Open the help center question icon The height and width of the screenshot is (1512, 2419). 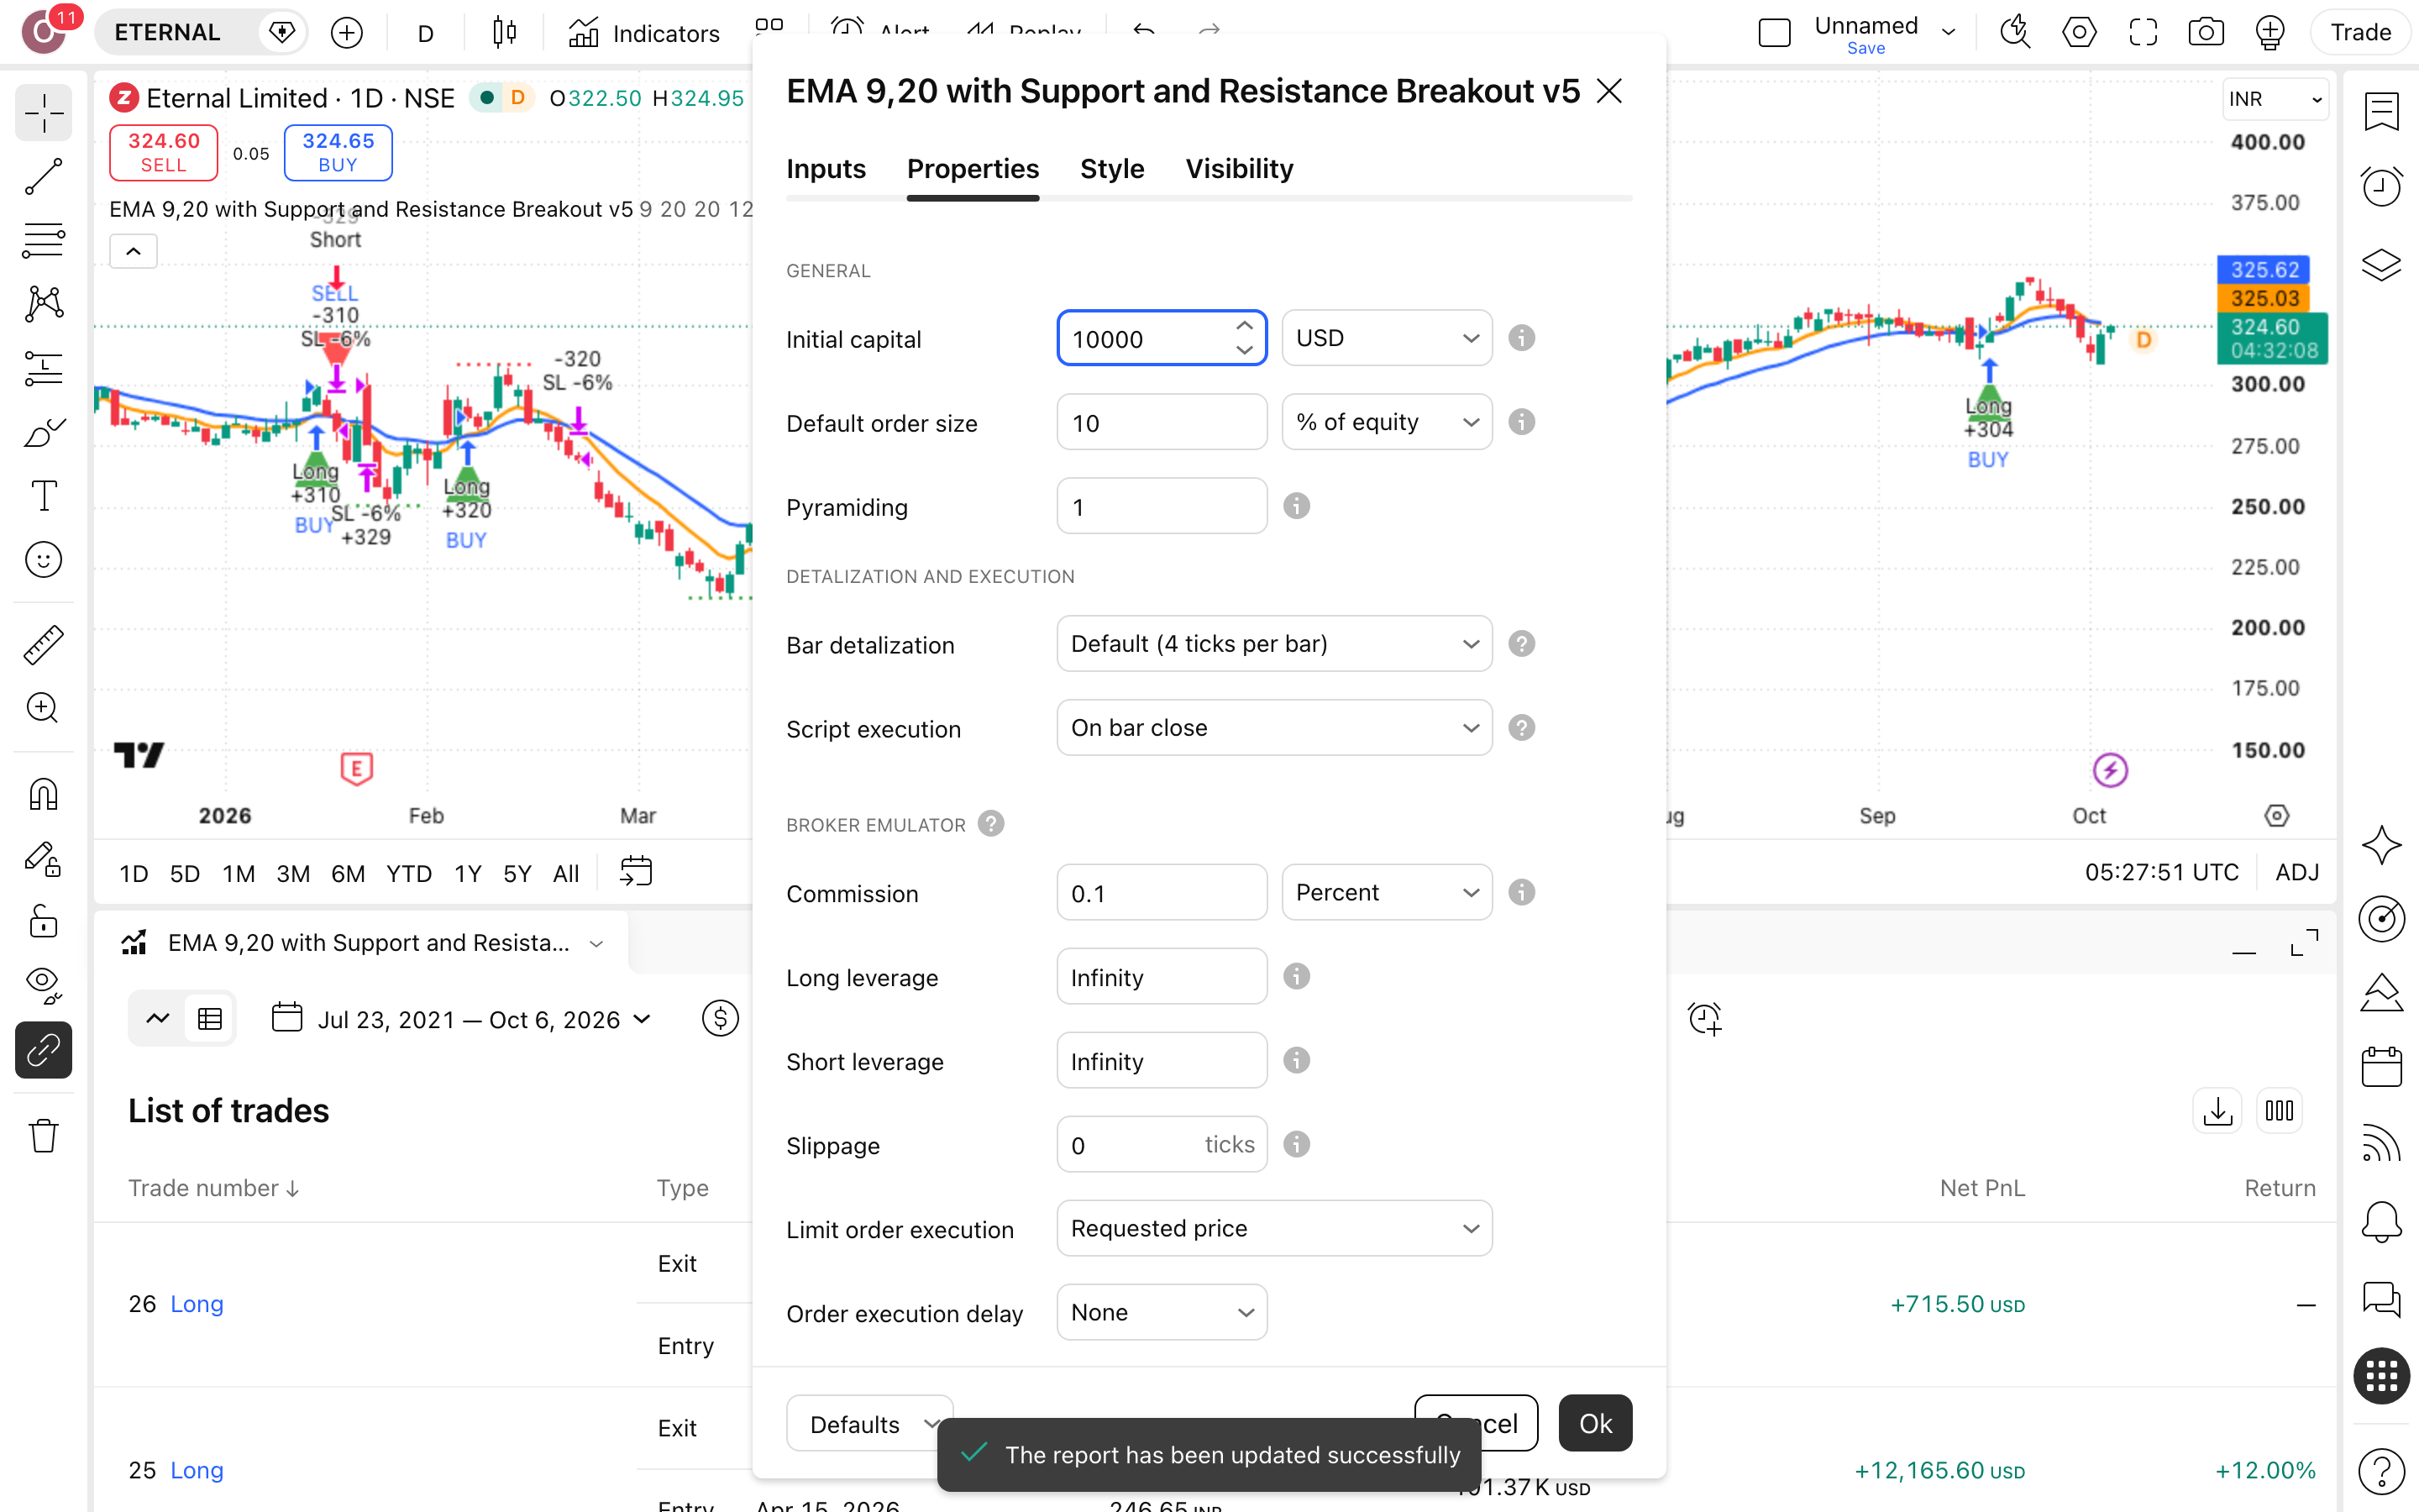point(2382,1470)
